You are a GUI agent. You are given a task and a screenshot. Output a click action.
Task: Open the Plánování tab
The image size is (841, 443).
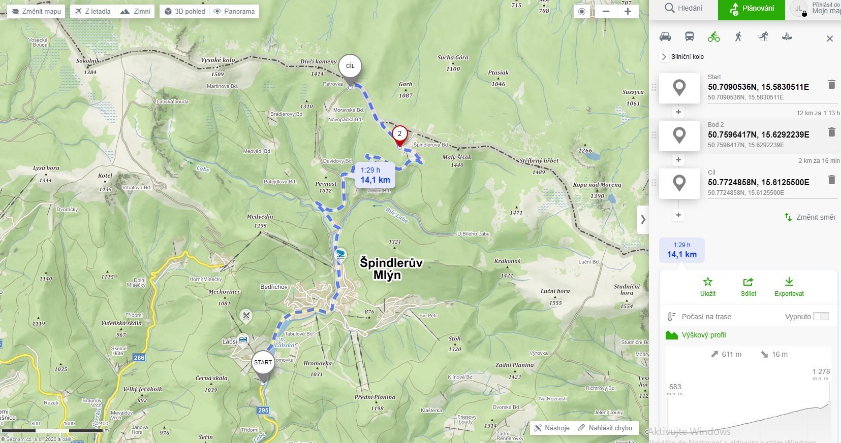[751, 9]
